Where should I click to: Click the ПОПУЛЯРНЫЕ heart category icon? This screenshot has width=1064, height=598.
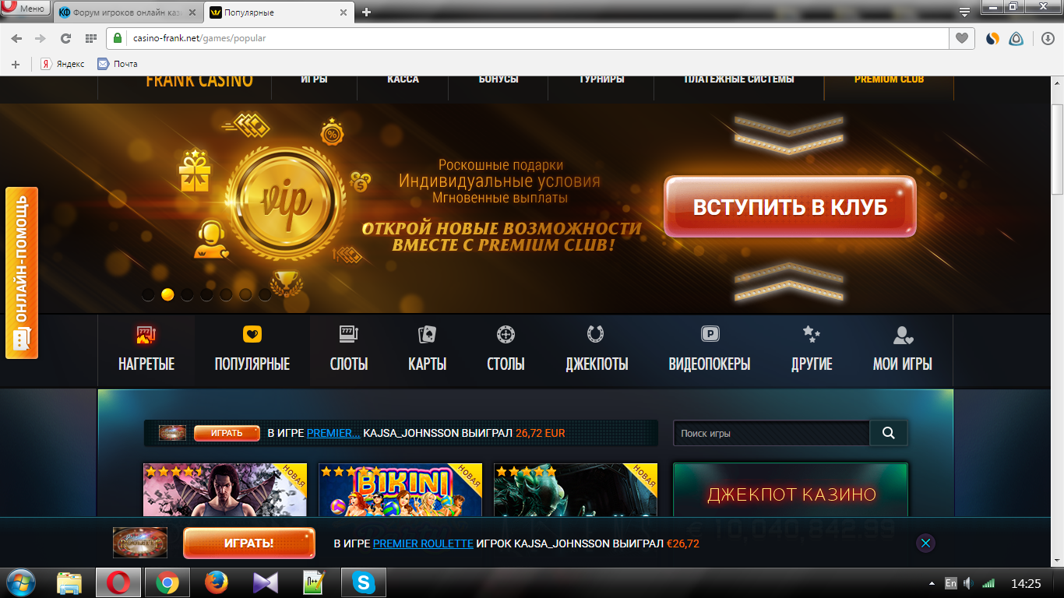252,335
